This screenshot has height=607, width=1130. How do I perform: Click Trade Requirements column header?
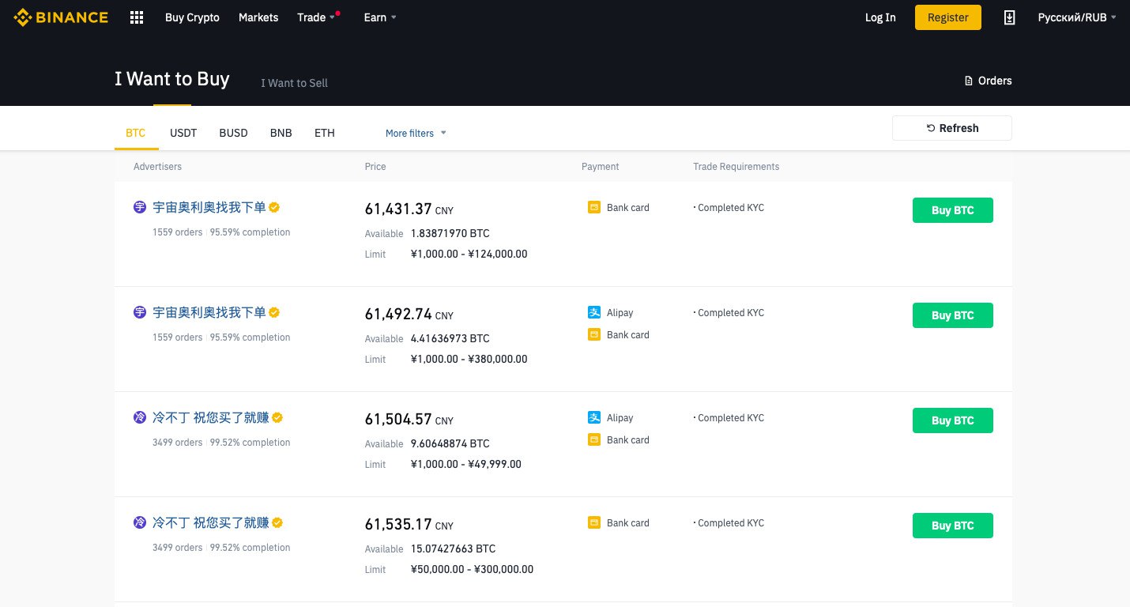point(736,167)
